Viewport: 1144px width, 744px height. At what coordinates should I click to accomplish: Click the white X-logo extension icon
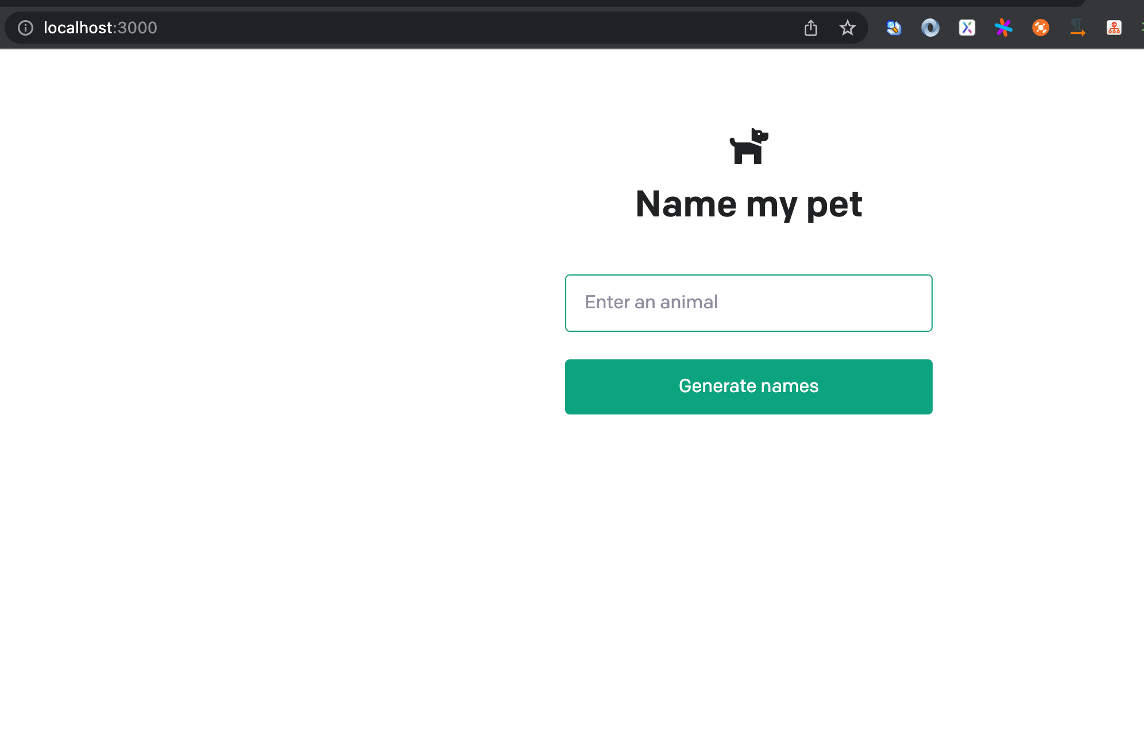tap(967, 28)
